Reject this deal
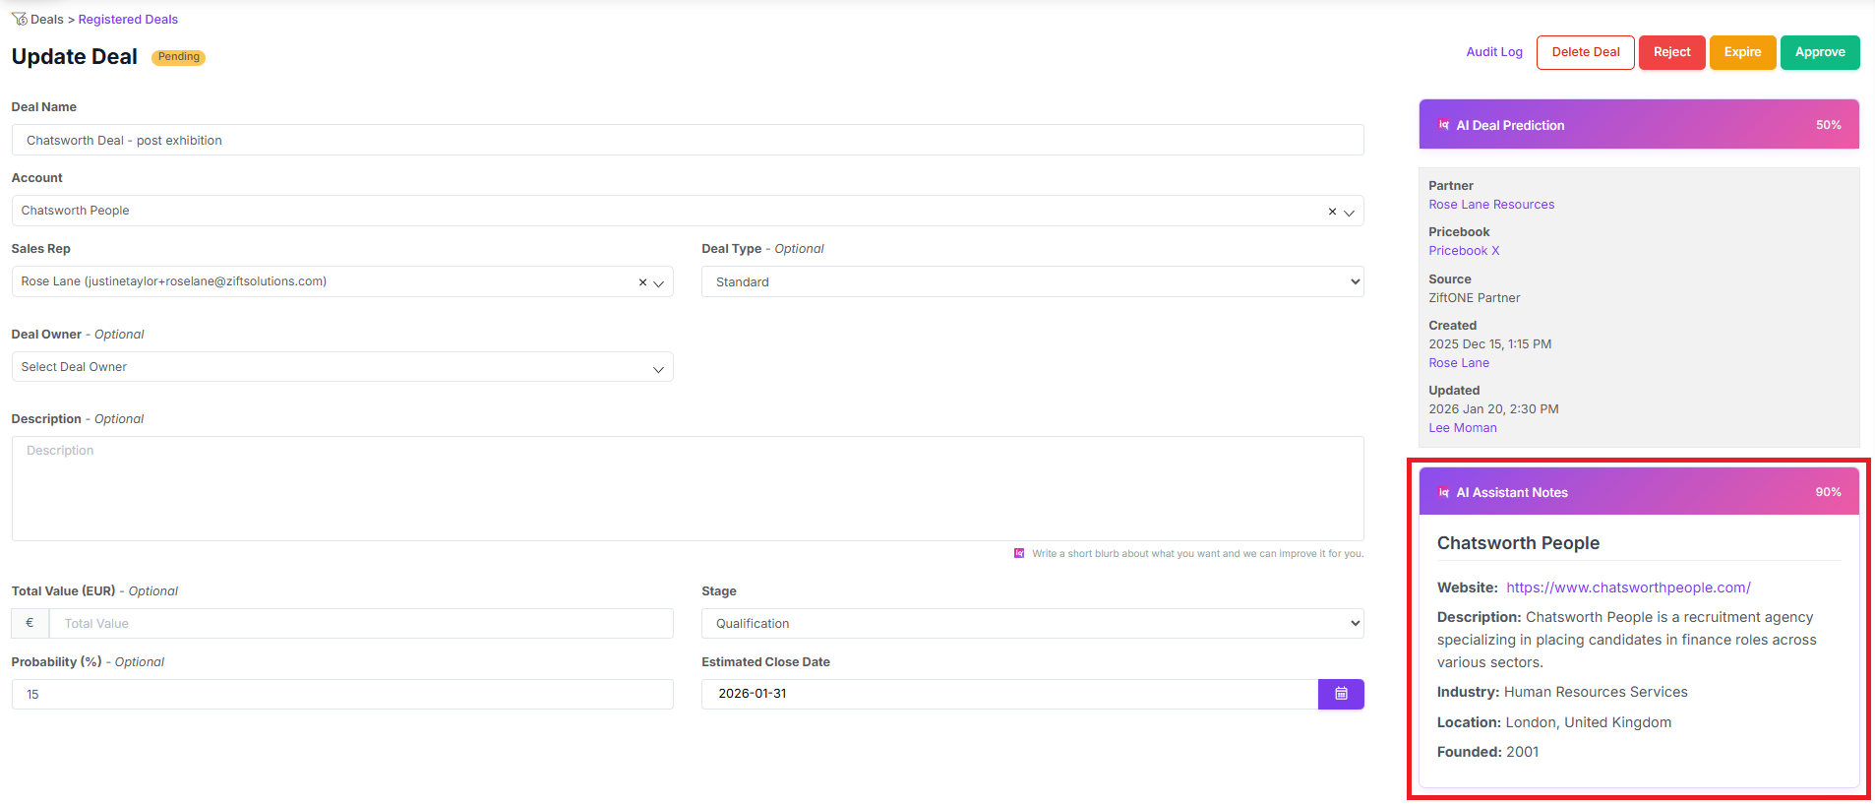 pos(1671,52)
